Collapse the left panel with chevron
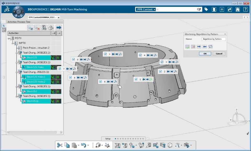The height and width of the screenshot is (151, 251). pyautogui.click(x=4, y=77)
